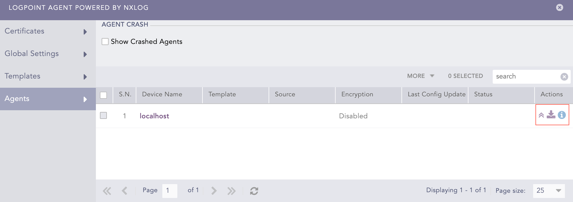The width and height of the screenshot is (573, 202).
Task: Select the localhost row checkbox
Action: point(103,115)
